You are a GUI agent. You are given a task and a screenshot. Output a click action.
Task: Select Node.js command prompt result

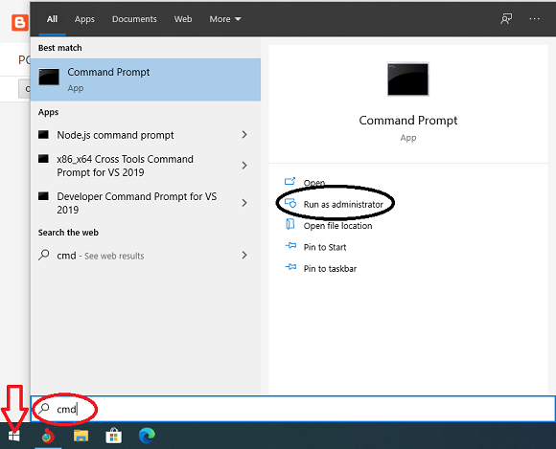pyautogui.click(x=146, y=135)
